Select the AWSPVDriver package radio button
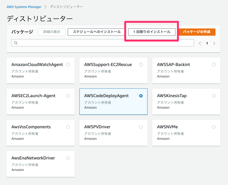Screen dimensions: 228x185 [x=141, y=127]
